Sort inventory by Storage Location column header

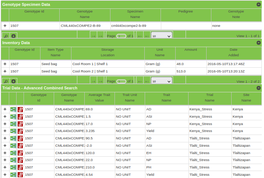point(108,52)
